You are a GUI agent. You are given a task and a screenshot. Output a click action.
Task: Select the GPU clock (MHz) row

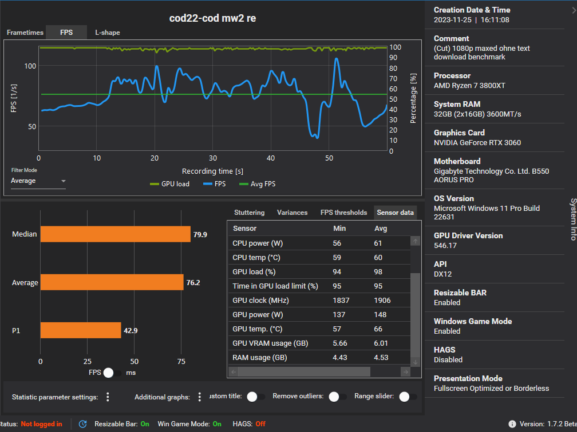tap(319, 301)
